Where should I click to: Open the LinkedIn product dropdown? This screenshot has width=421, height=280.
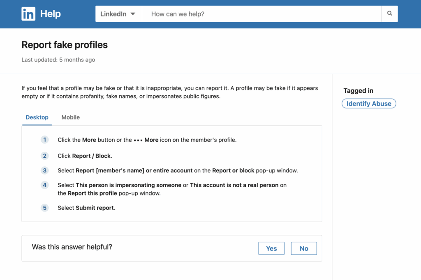(118, 14)
